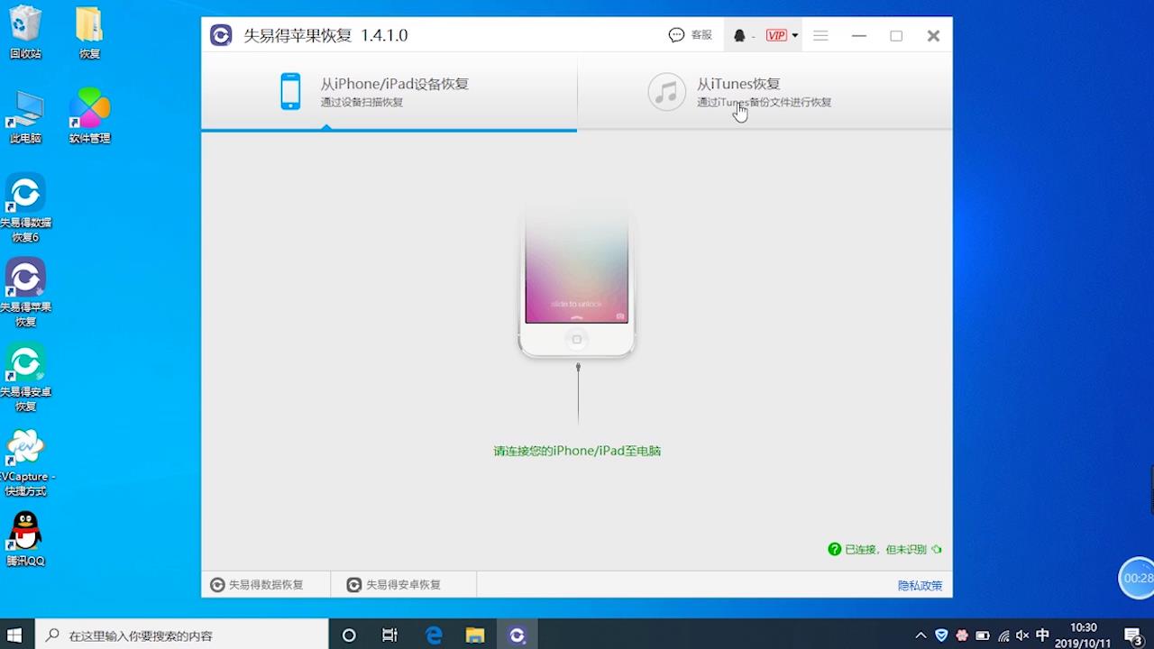The image size is (1154, 649).
Task: Open the hamburger menu in title bar
Action: tap(820, 35)
